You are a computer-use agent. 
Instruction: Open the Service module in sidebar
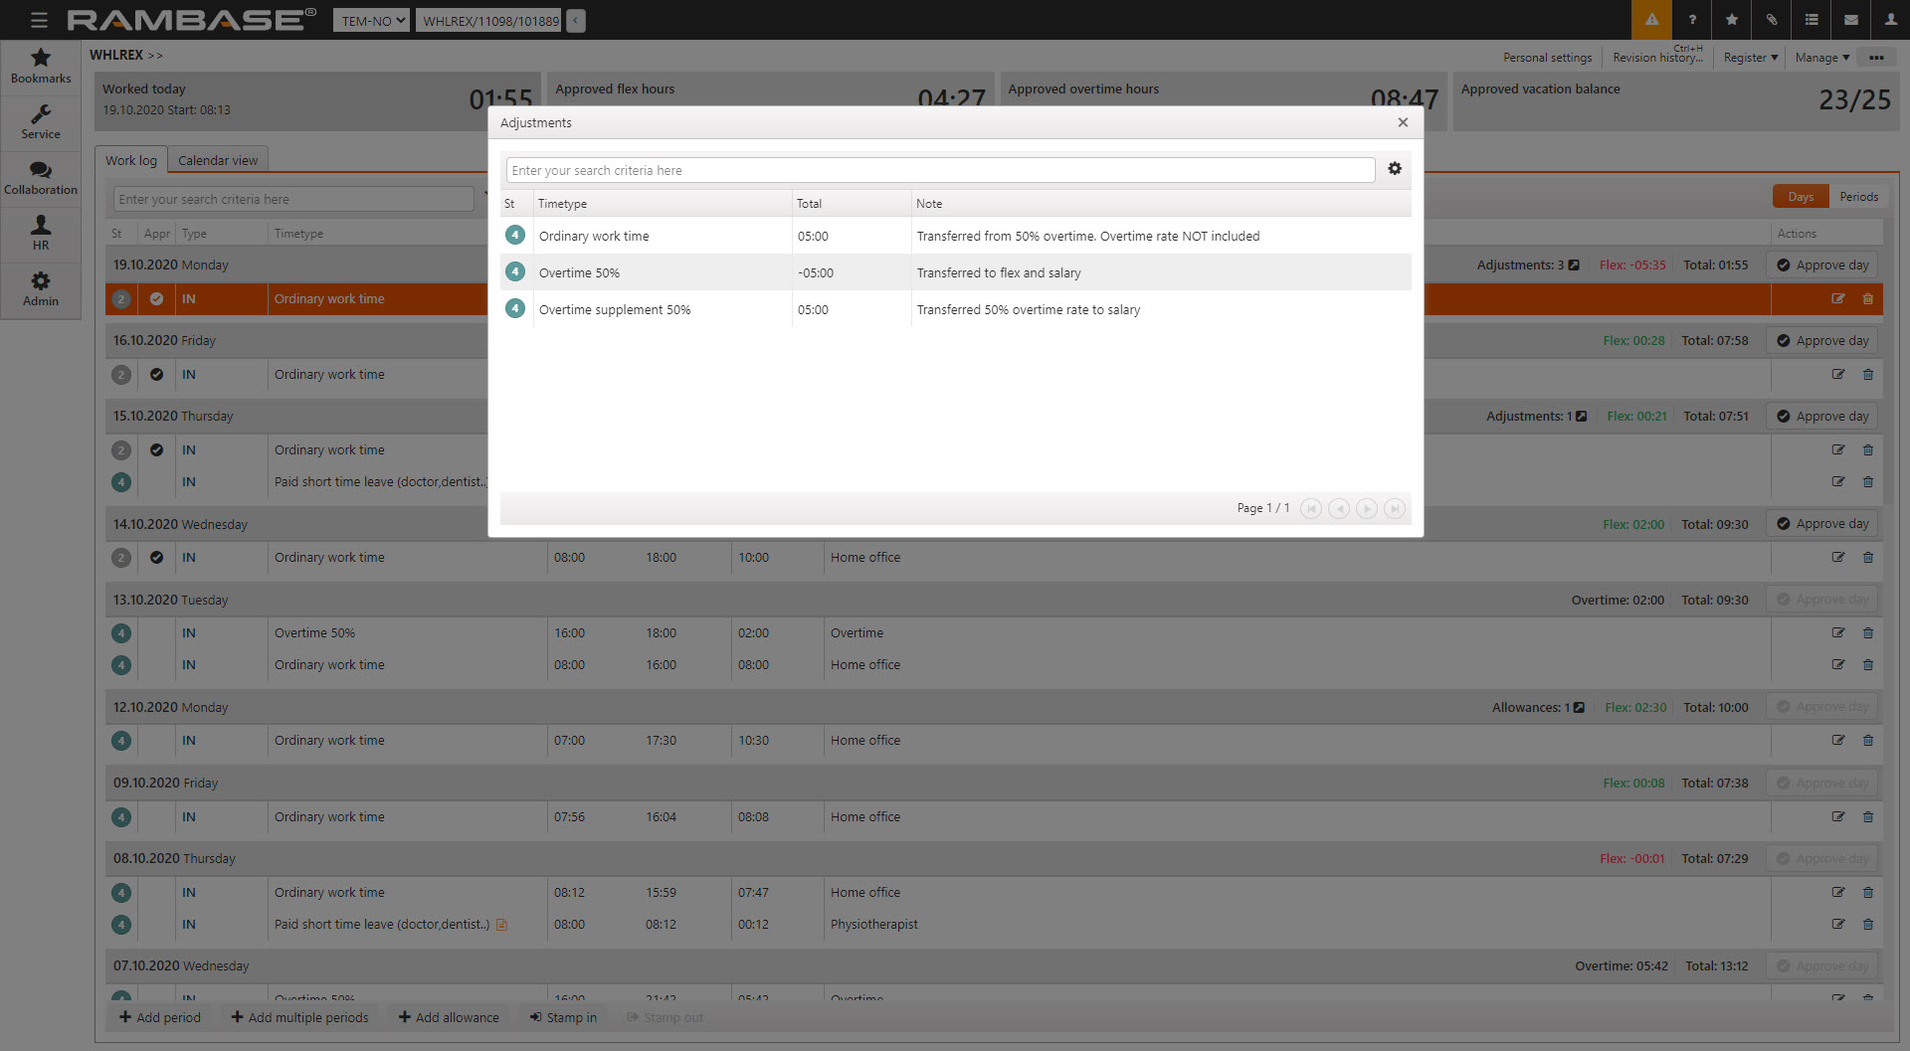click(41, 122)
